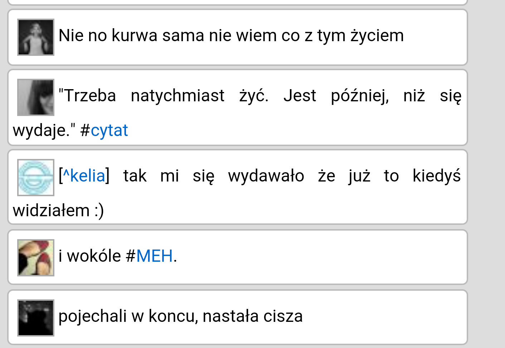The image size is (505, 348).
Task: Click the blue circular avatar of the kelia reply
Action: (36, 178)
